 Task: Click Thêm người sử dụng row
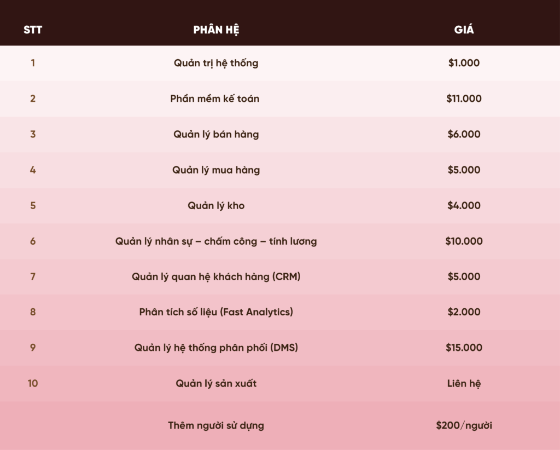coord(280,425)
